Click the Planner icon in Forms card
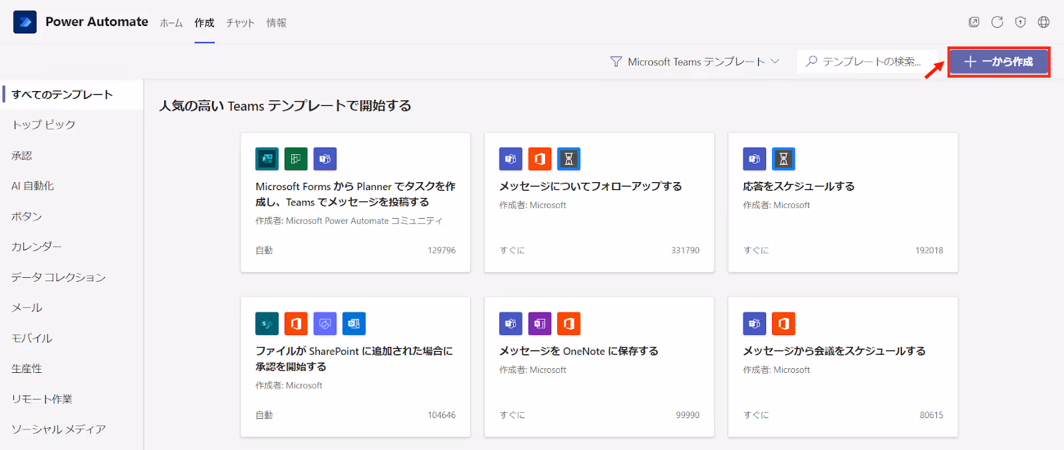1064x450 pixels. click(x=296, y=159)
